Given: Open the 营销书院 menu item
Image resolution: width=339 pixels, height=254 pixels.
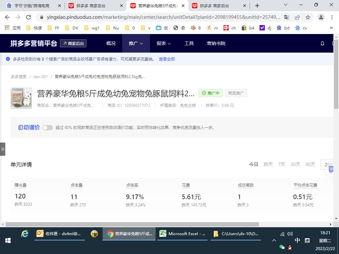Looking at the screenshot, I should pyautogui.click(x=216, y=43).
